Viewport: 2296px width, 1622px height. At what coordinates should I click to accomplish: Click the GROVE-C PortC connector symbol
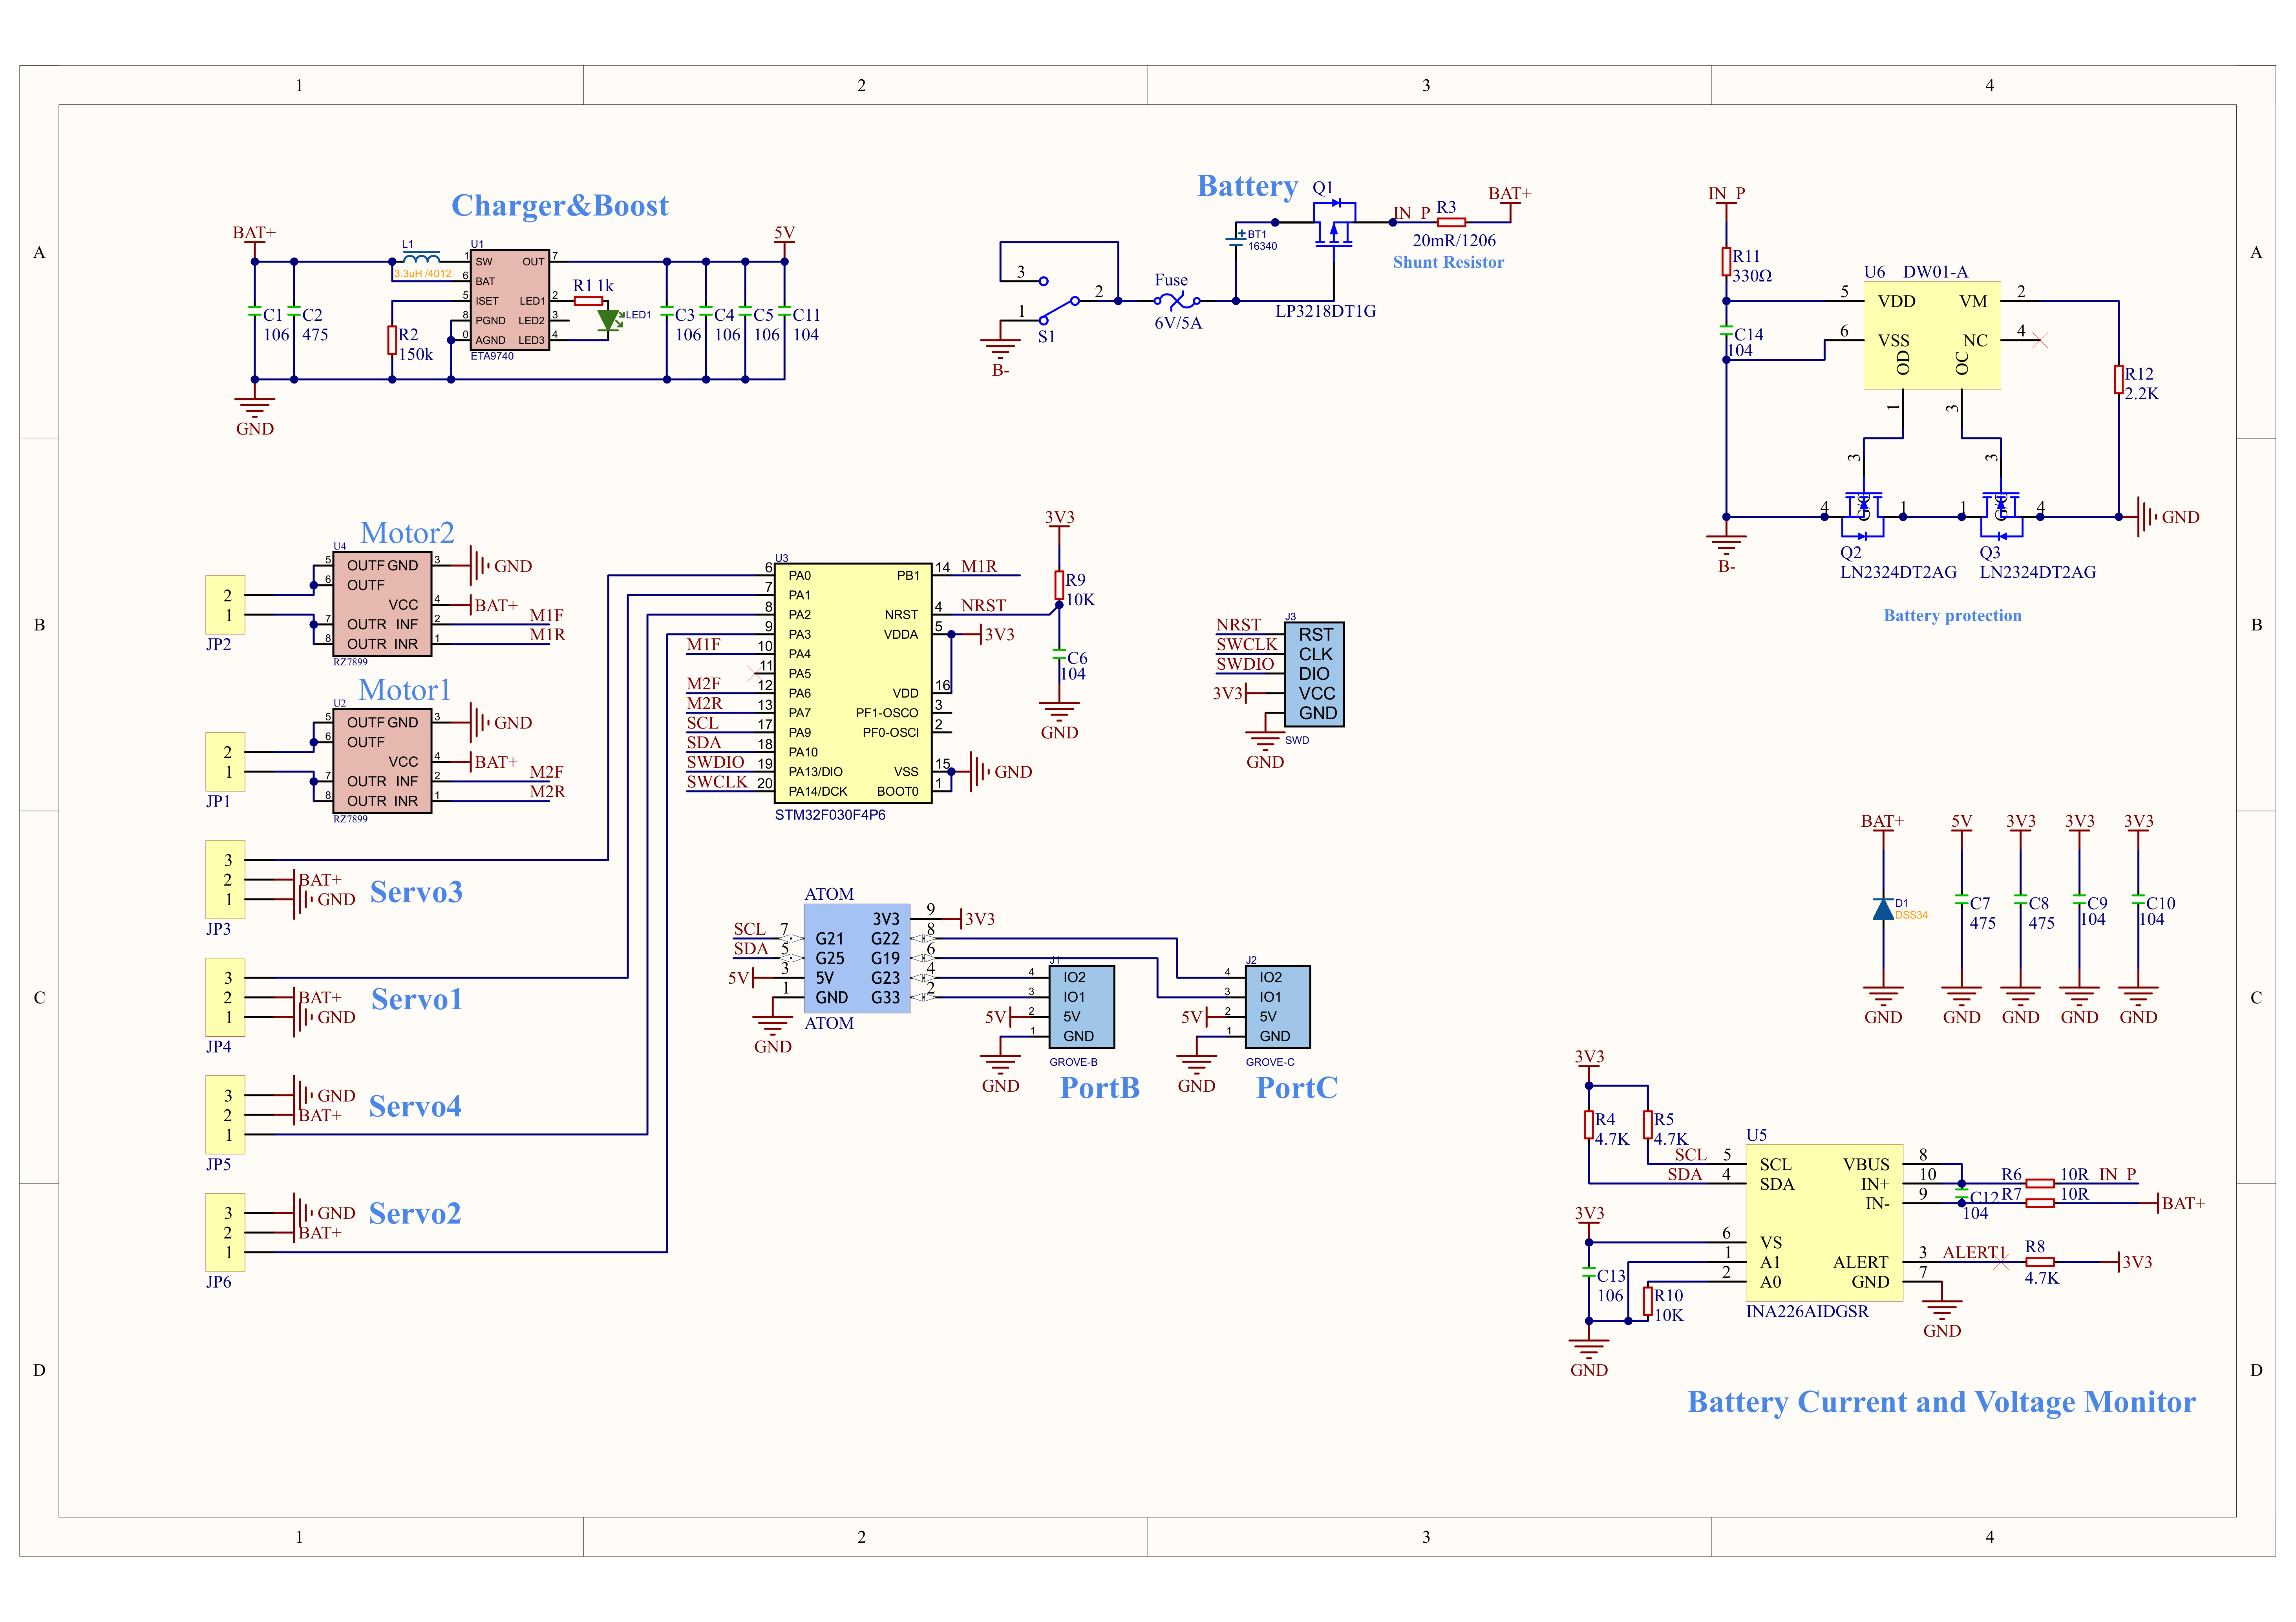[x=1277, y=1006]
